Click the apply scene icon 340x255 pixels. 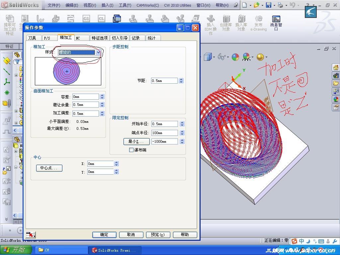click(x=246, y=57)
